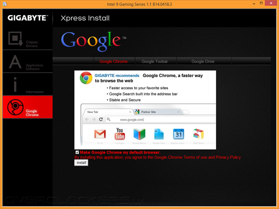Switch to the Google Toolbar tab
The height and width of the screenshot is (209, 279).
pos(156,61)
